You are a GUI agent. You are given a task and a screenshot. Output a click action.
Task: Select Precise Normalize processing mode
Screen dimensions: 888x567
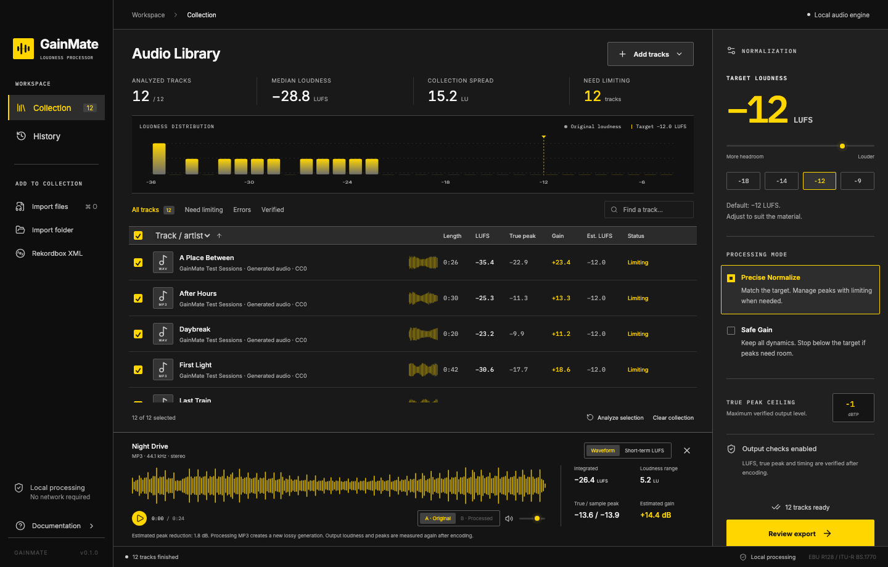[800, 290]
